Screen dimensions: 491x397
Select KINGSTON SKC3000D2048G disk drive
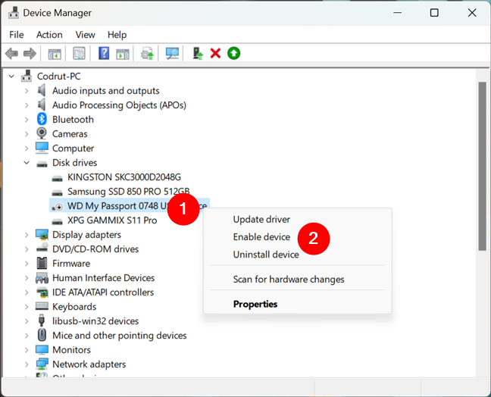click(124, 177)
